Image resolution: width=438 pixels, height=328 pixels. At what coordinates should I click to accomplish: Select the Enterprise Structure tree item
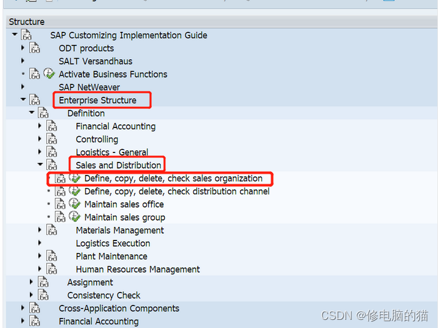pyautogui.click(x=97, y=100)
